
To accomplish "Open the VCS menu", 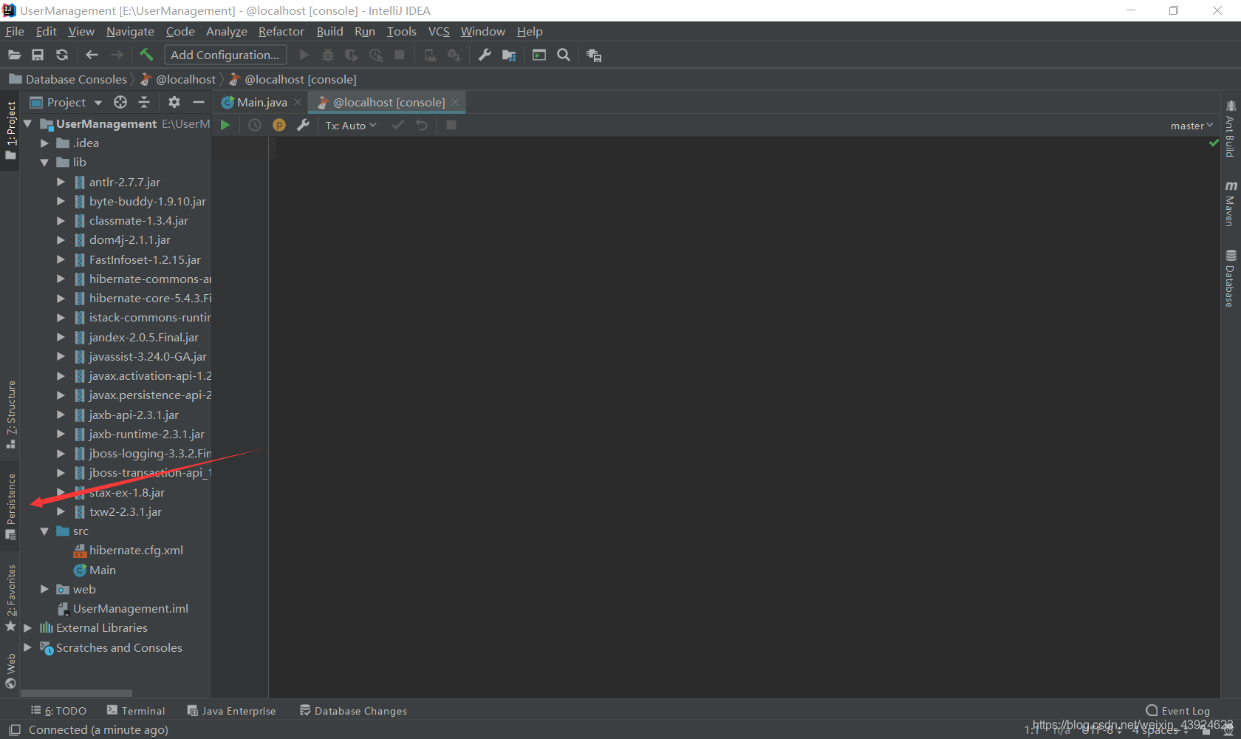I will click(439, 31).
